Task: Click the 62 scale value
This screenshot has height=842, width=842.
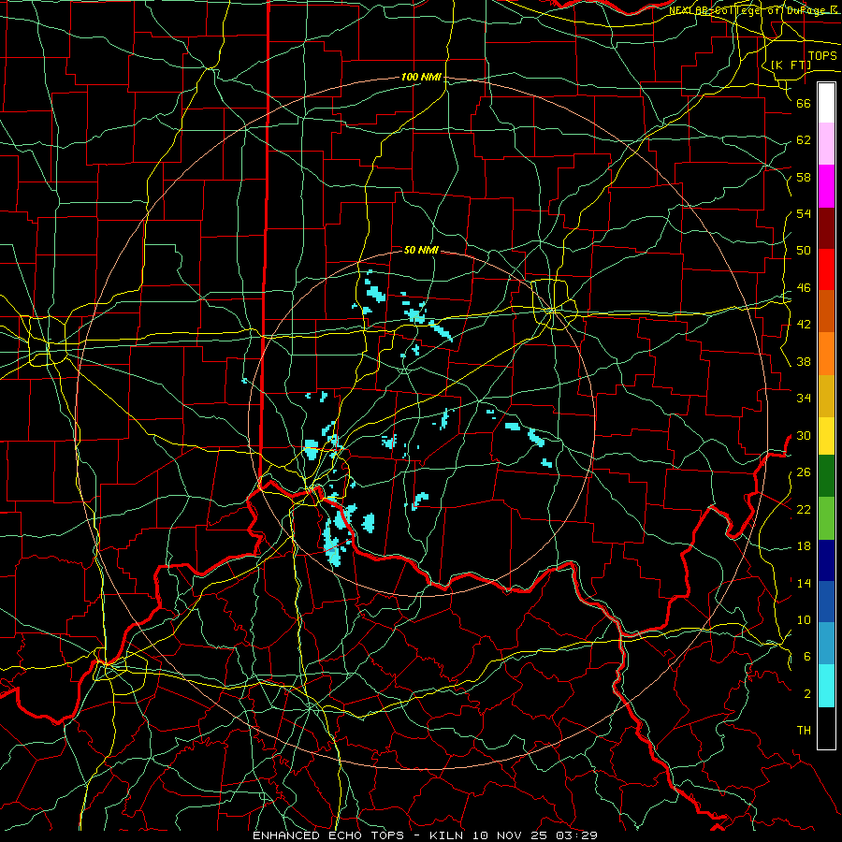Action: coord(804,140)
